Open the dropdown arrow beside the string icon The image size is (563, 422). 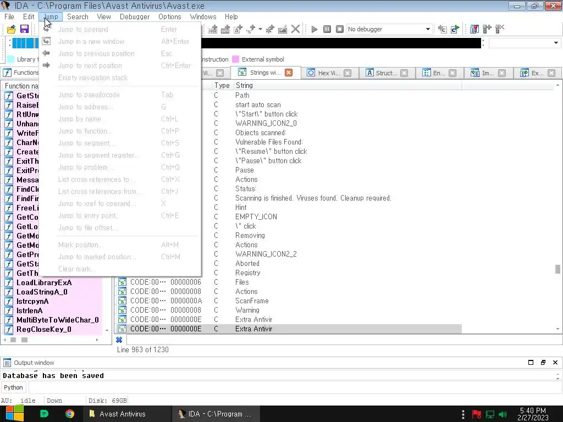coord(260,30)
